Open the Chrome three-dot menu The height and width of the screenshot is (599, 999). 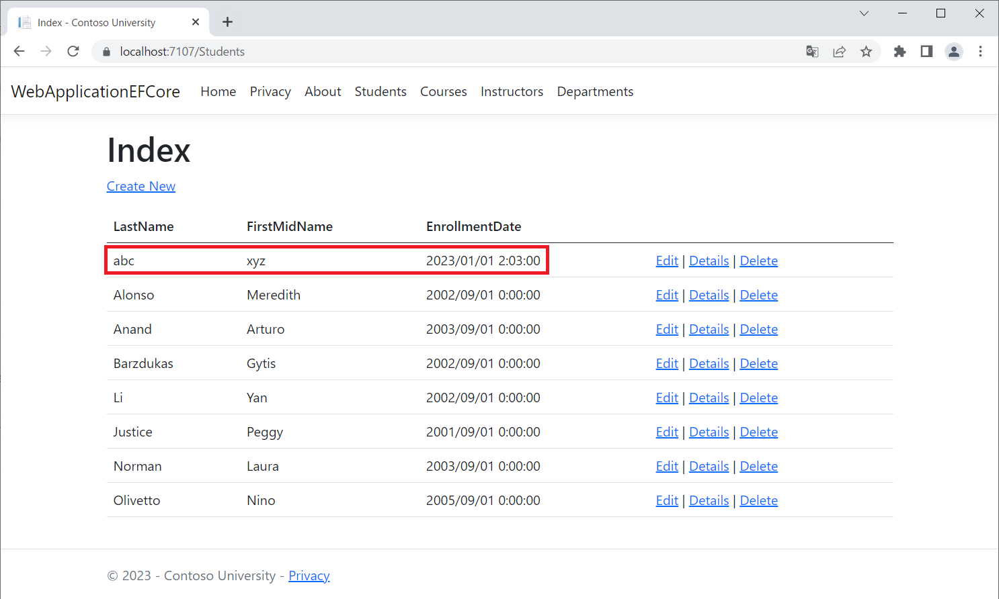pyautogui.click(x=980, y=52)
